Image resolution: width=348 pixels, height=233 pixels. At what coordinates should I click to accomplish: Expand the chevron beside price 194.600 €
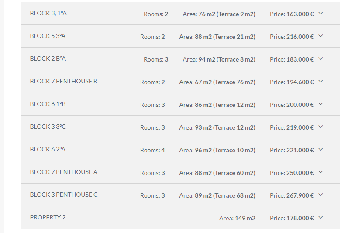(320, 81)
